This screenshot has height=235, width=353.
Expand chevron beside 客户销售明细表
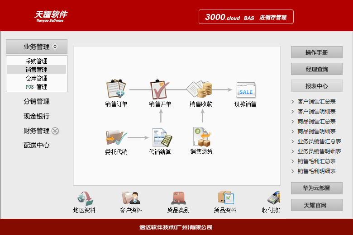pos(292,112)
